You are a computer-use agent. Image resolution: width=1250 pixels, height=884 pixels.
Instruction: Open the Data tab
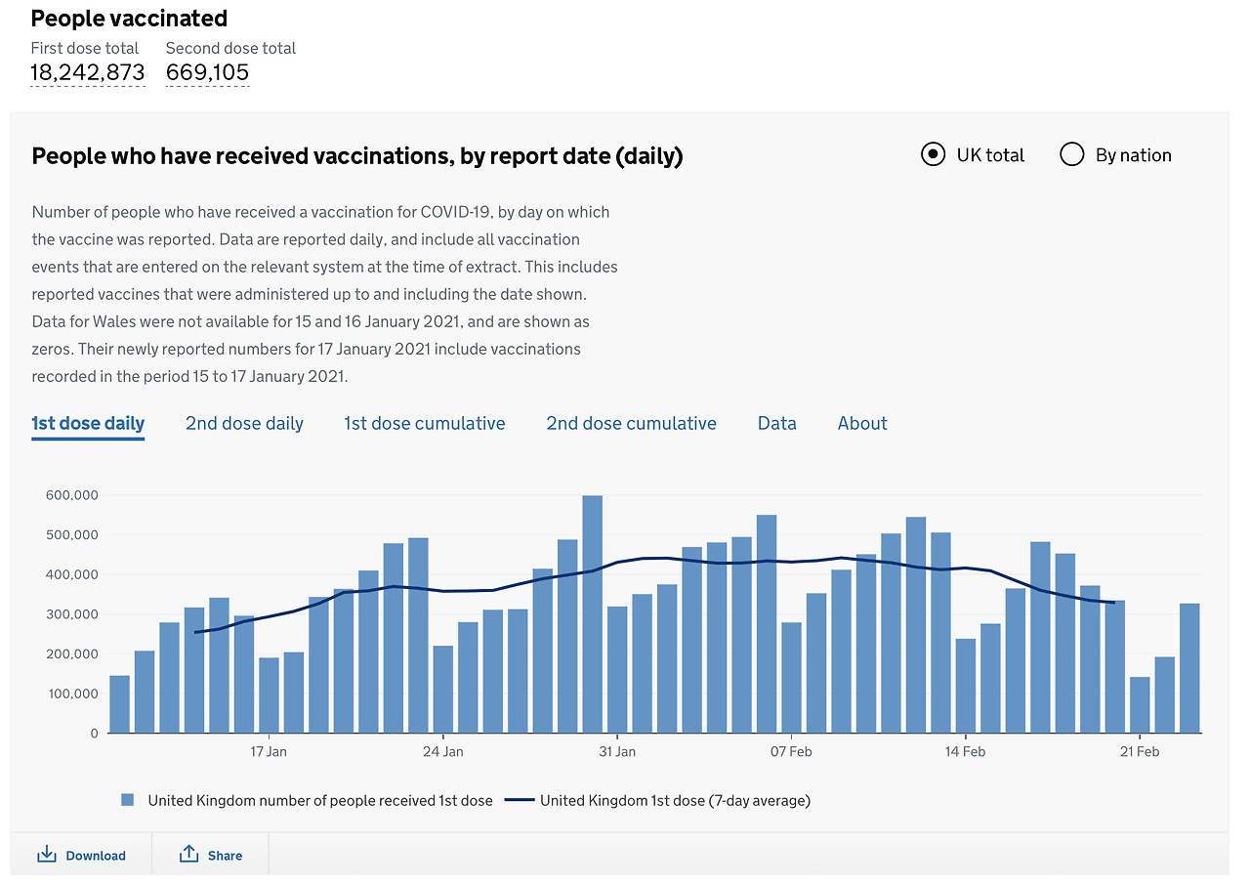[777, 423]
